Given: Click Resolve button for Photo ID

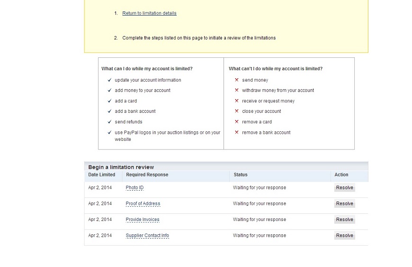Looking at the screenshot, I should 344,188.
